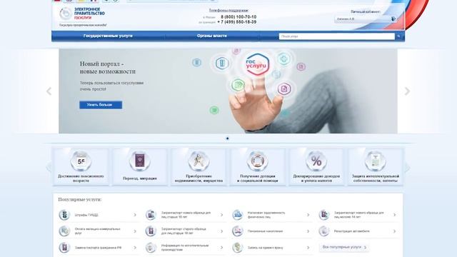Viewport: 457px width, 257px height.
Task: Open the Органы власти menu tab
Action: tap(212, 36)
